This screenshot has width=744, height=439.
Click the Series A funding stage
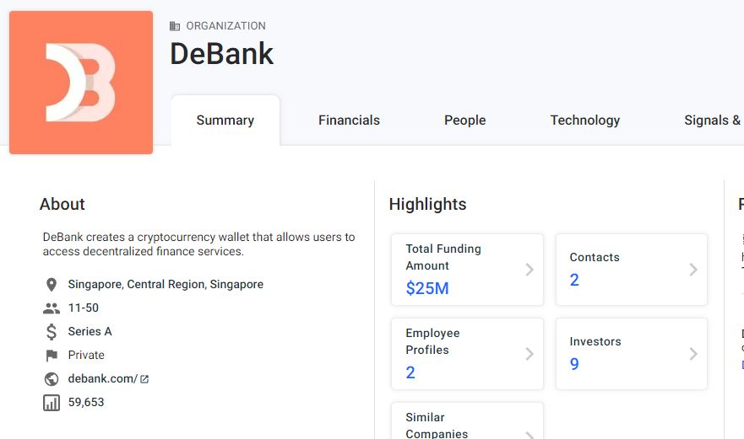tap(90, 331)
